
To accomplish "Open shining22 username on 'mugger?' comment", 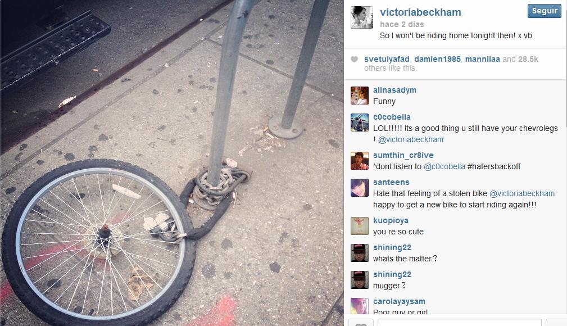I will [x=392, y=274].
